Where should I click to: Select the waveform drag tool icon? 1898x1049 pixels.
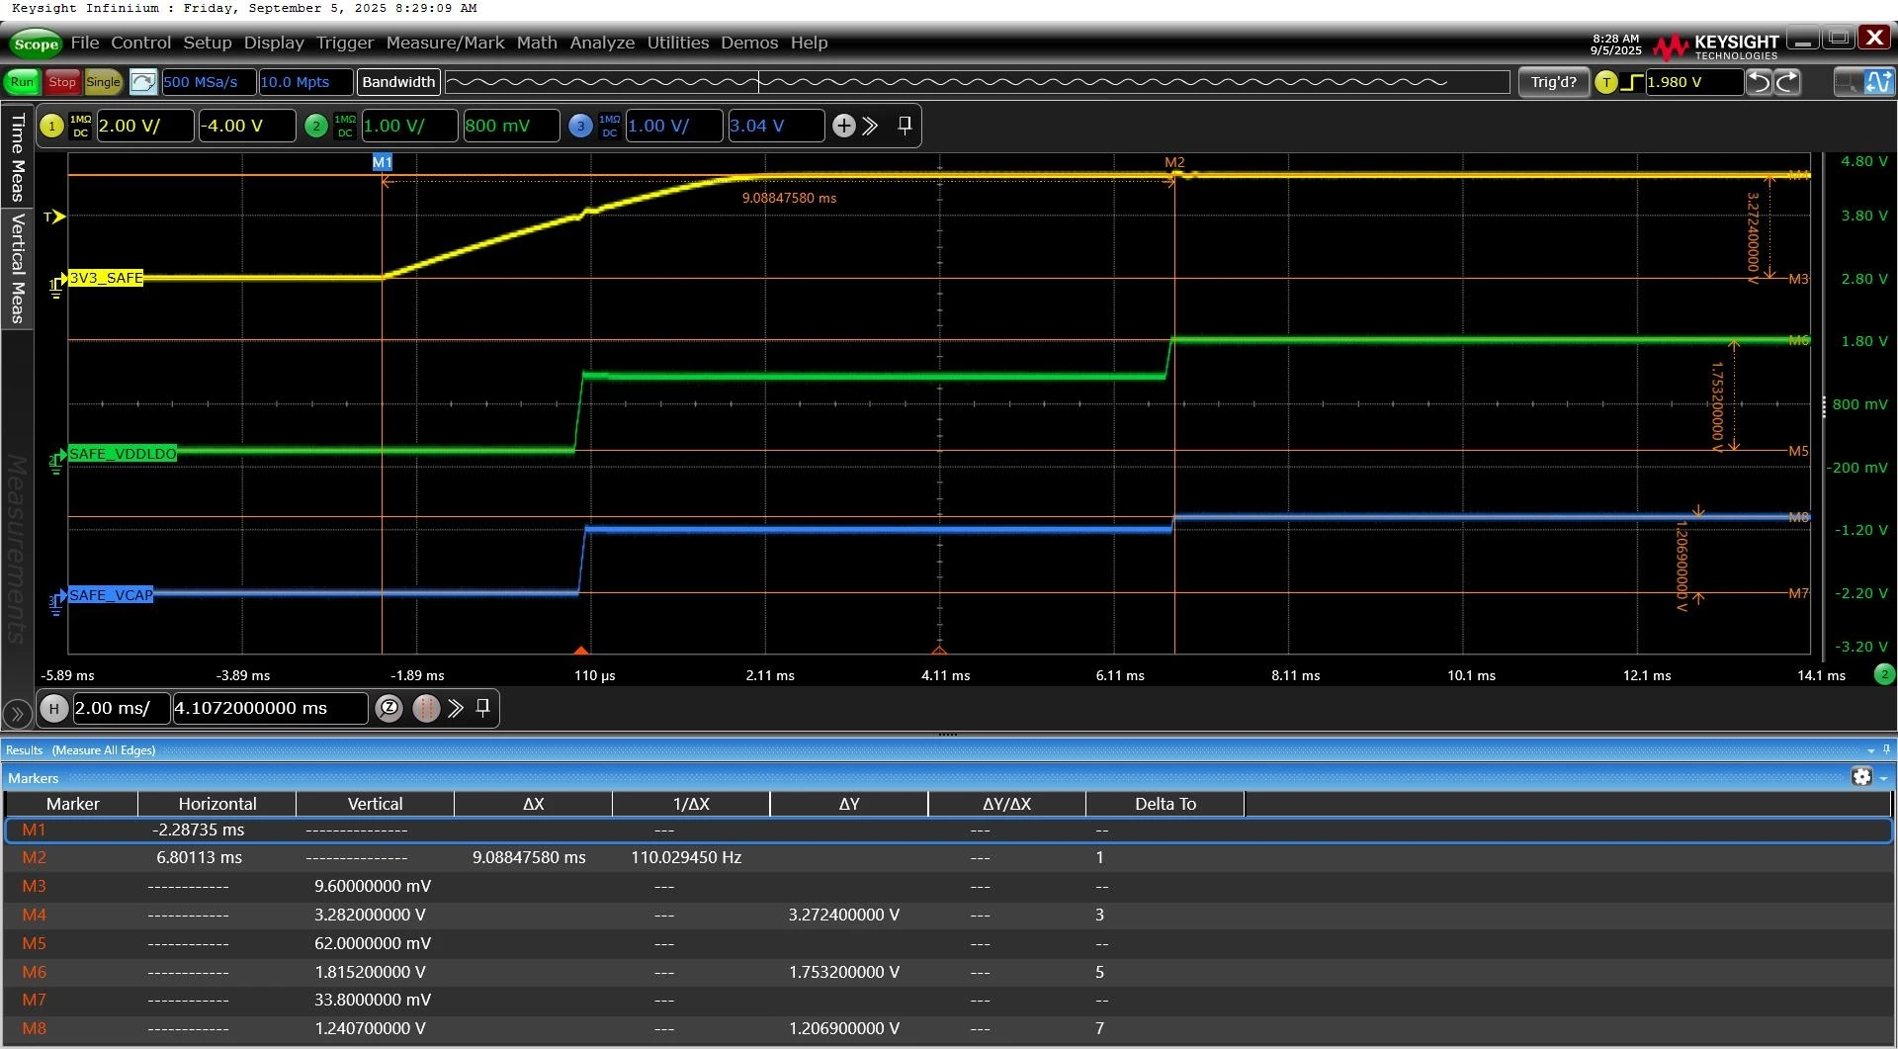[x=1879, y=82]
